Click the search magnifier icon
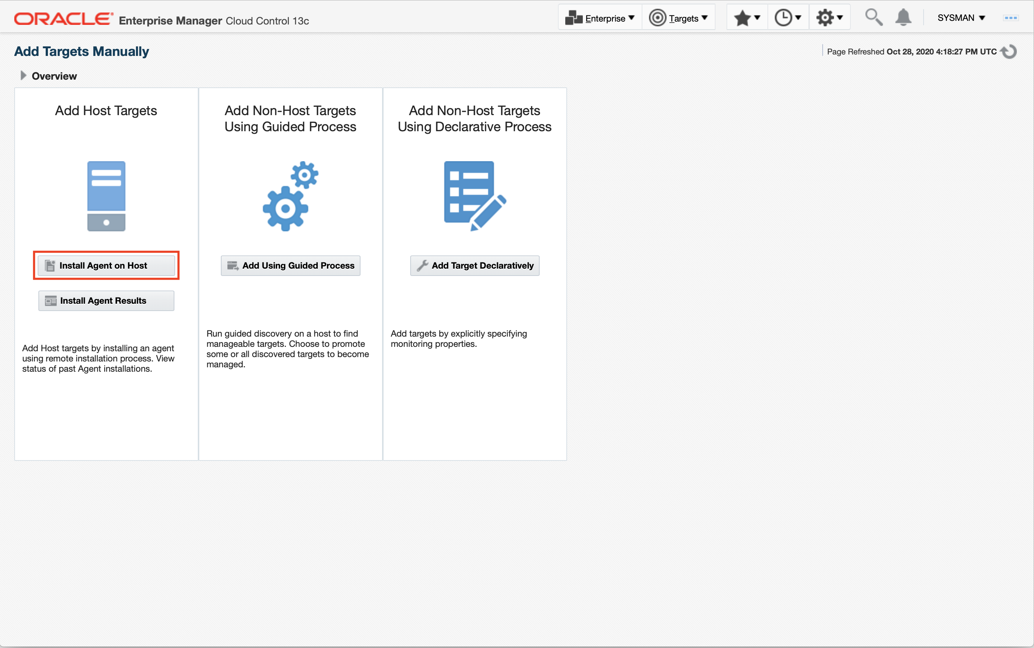1034x648 pixels. click(x=873, y=18)
